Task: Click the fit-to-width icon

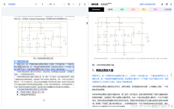Action: (73, 4)
